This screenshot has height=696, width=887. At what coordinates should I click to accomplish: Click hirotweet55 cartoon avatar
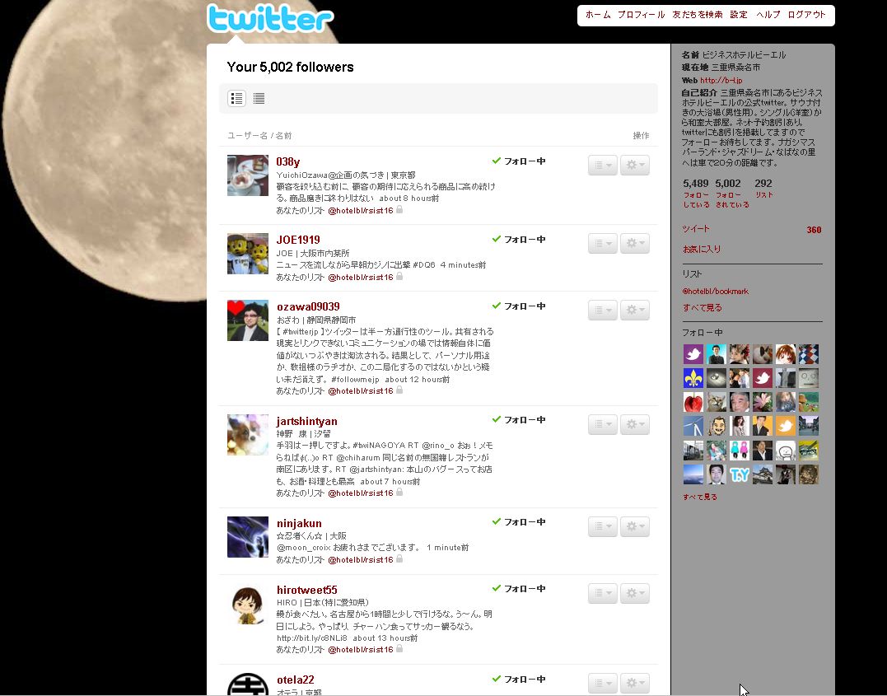pyautogui.click(x=248, y=604)
